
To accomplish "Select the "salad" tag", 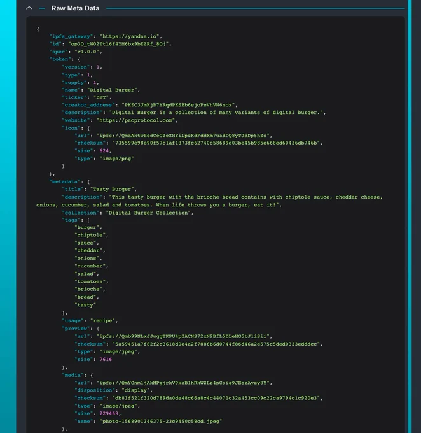I will coord(85,274).
